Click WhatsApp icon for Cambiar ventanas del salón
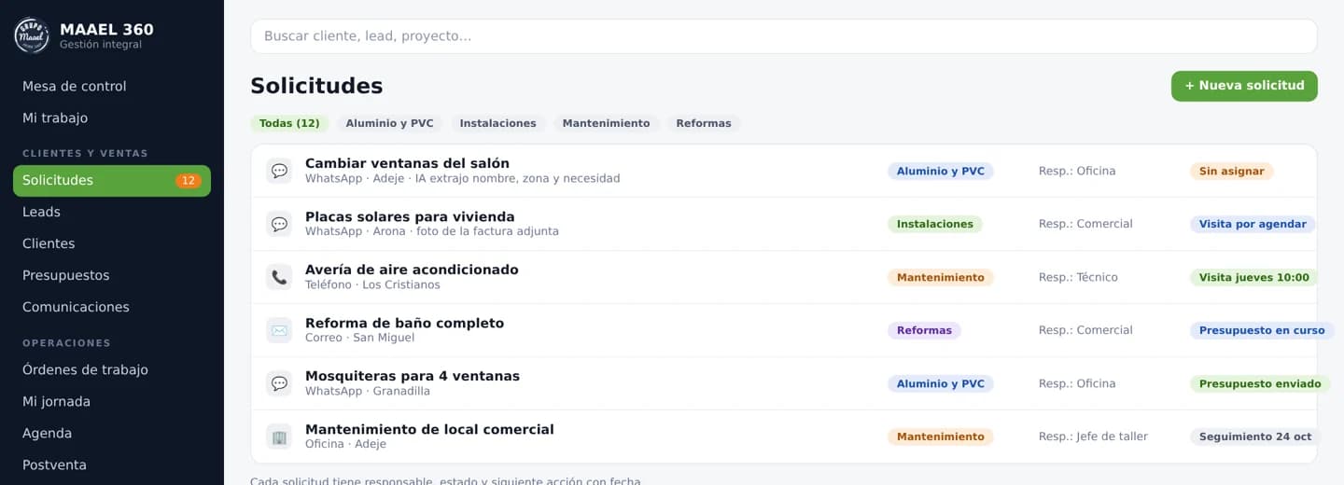The width and height of the screenshot is (1344, 485). point(279,171)
